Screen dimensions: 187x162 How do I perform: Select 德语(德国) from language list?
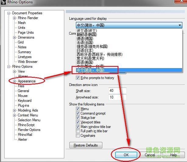coord(129,39)
